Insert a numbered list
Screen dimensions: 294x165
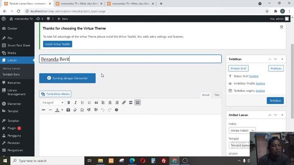click(x=89, y=103)
